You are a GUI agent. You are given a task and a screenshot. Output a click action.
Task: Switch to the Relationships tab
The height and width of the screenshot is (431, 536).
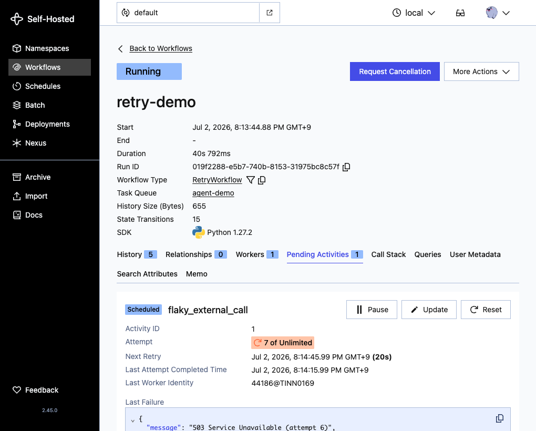coord(196,254)
